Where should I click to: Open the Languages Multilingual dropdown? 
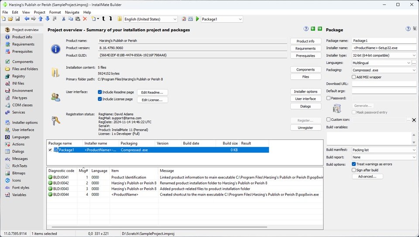(x=409, y=63)
